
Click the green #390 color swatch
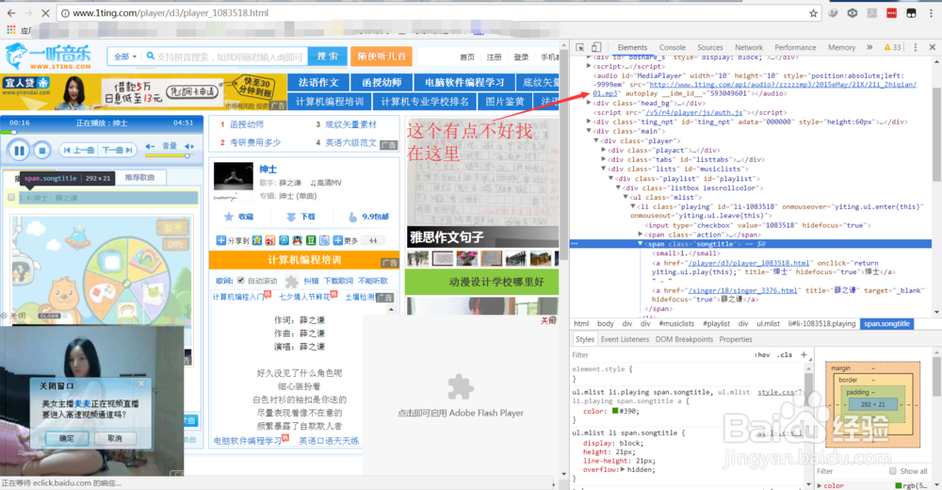[614, 411]
